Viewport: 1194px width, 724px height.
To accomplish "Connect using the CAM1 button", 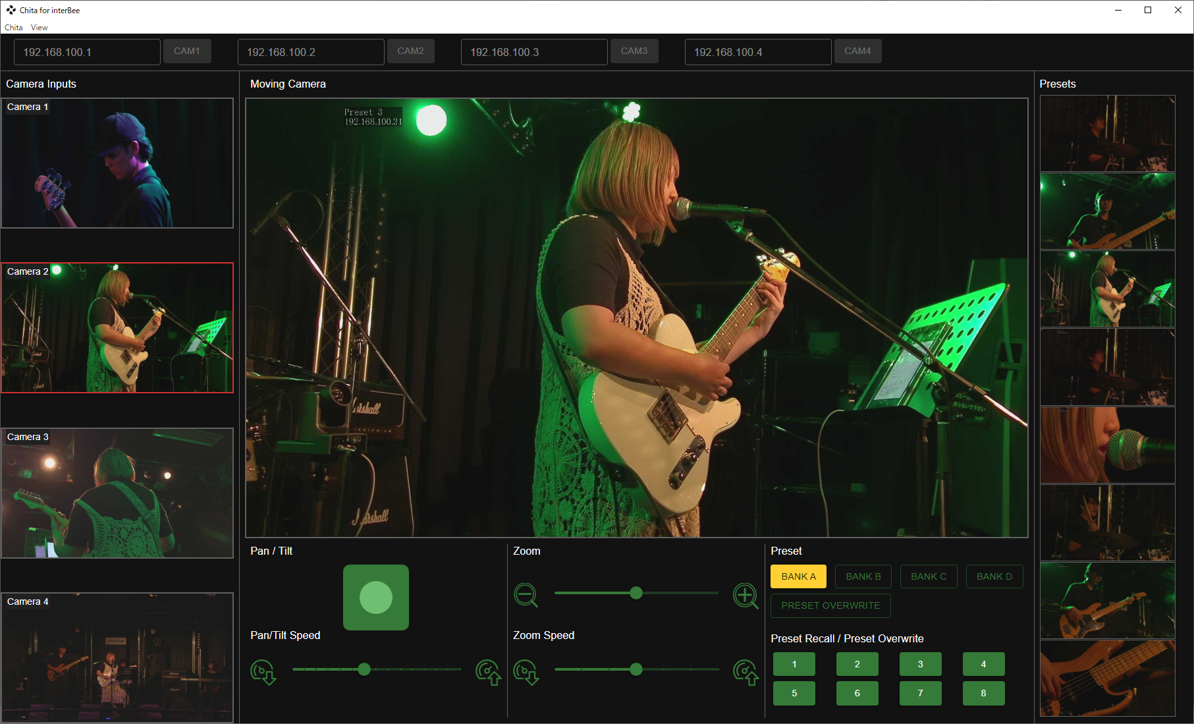I will pos(187,51).
